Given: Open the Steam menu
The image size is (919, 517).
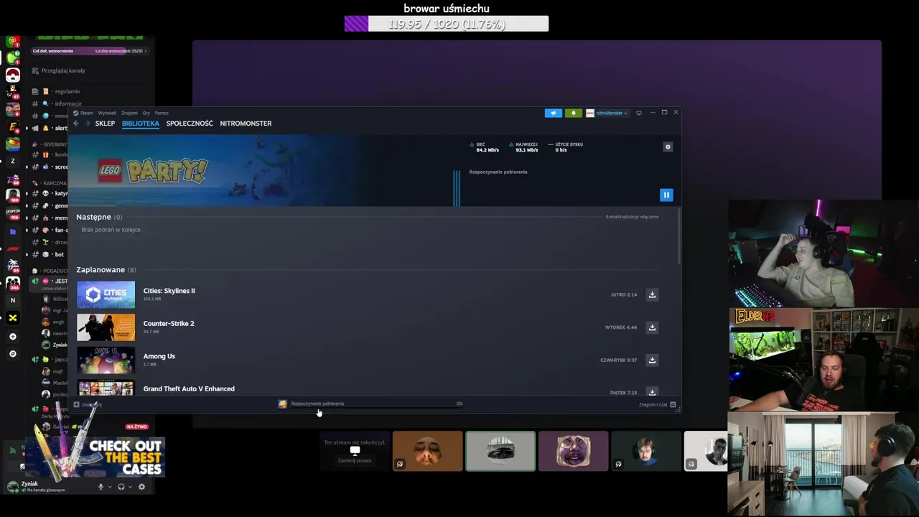Looking at the screenshot, I should 83,113.
